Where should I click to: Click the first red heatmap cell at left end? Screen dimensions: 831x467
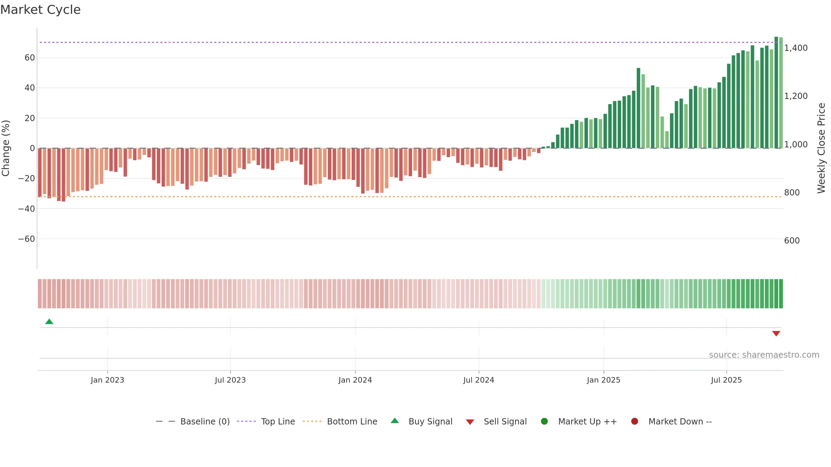coord(40,294)
